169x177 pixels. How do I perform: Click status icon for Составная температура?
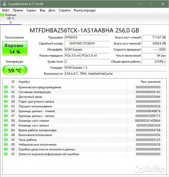click(6, 92)
